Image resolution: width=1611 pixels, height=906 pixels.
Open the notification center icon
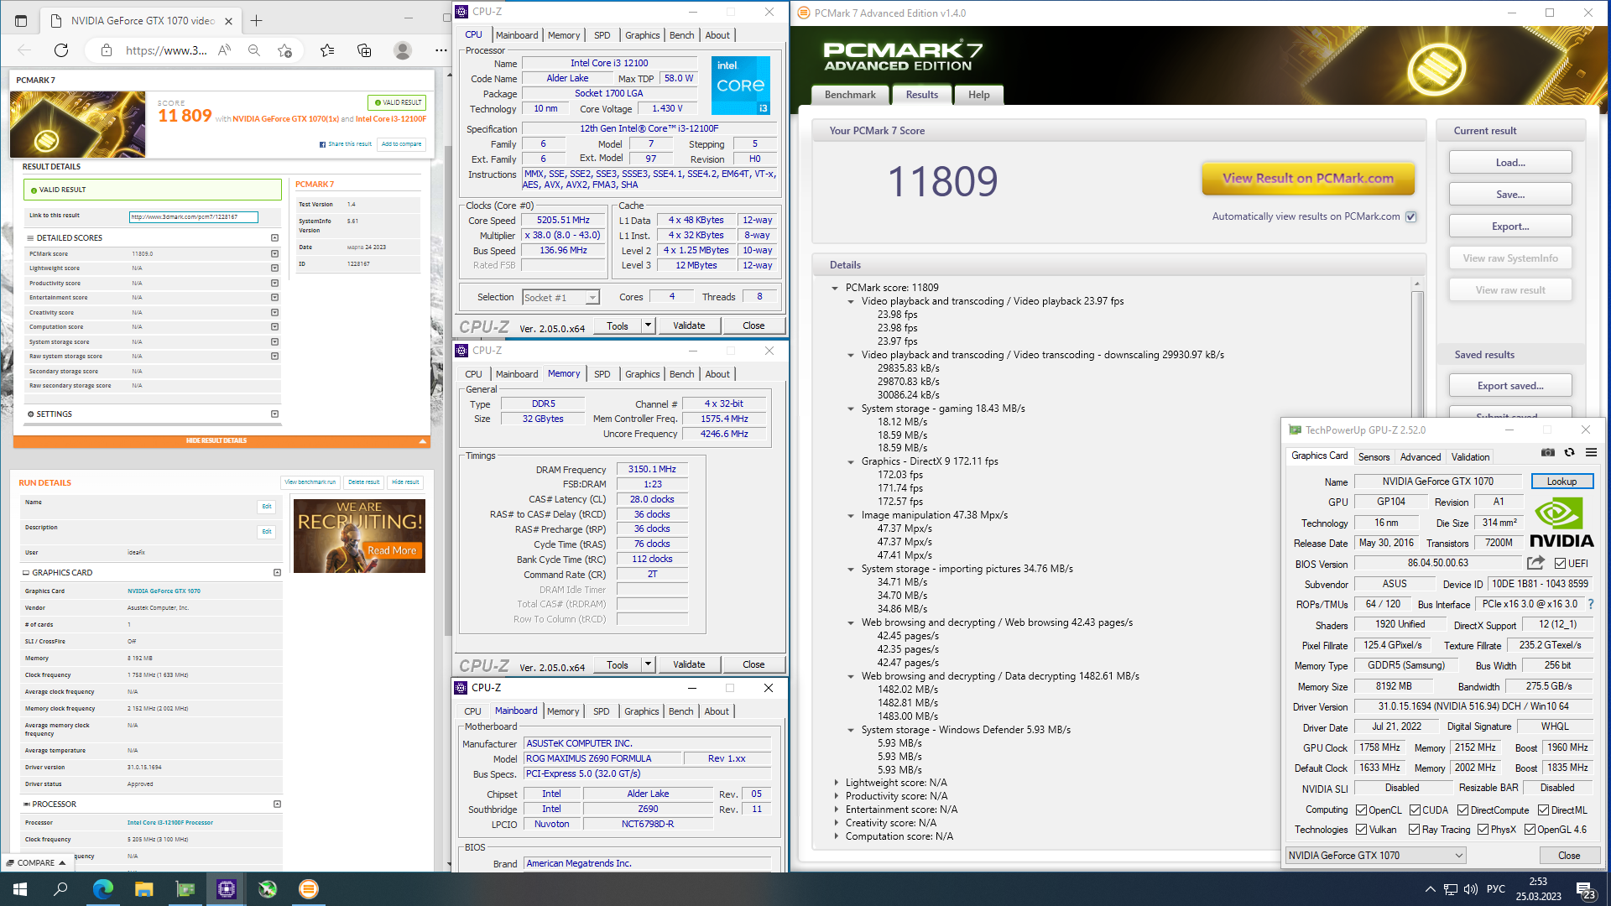(x=1586, y=890)
